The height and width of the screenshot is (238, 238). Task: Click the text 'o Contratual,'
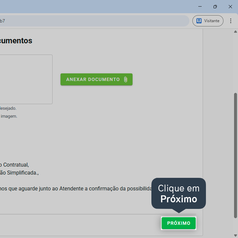tap(15, 165)
